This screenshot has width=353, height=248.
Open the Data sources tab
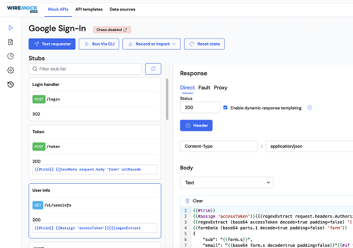coord(123,10)
